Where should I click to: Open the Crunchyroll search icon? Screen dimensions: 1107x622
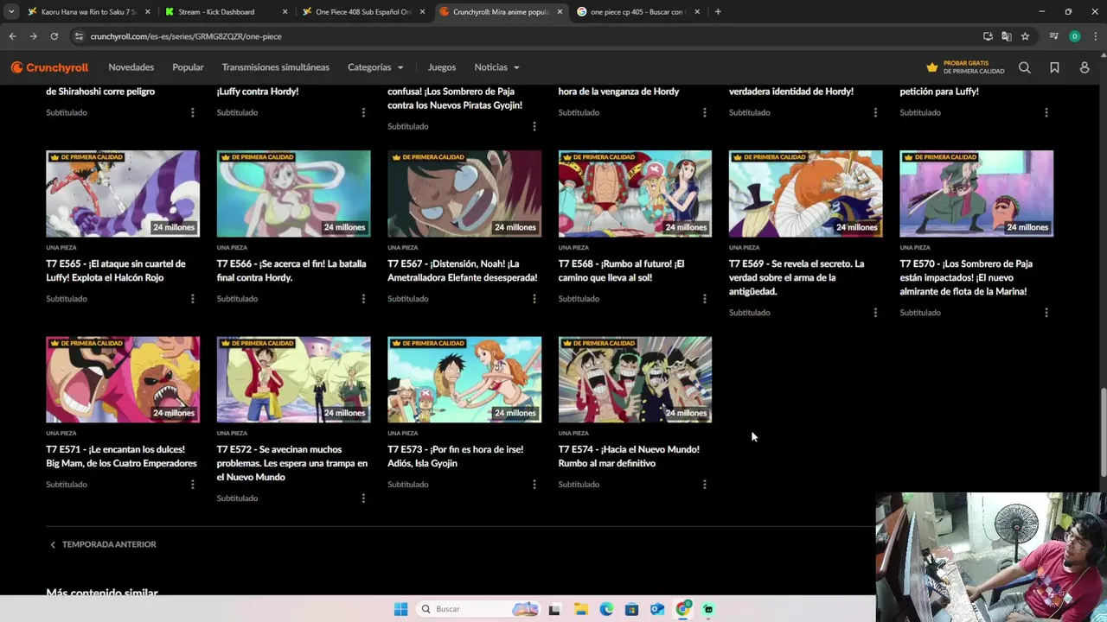pyautogui.click(x=1024, y=67)
